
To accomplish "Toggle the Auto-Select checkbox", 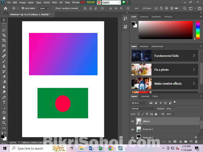I will [23, 8].
